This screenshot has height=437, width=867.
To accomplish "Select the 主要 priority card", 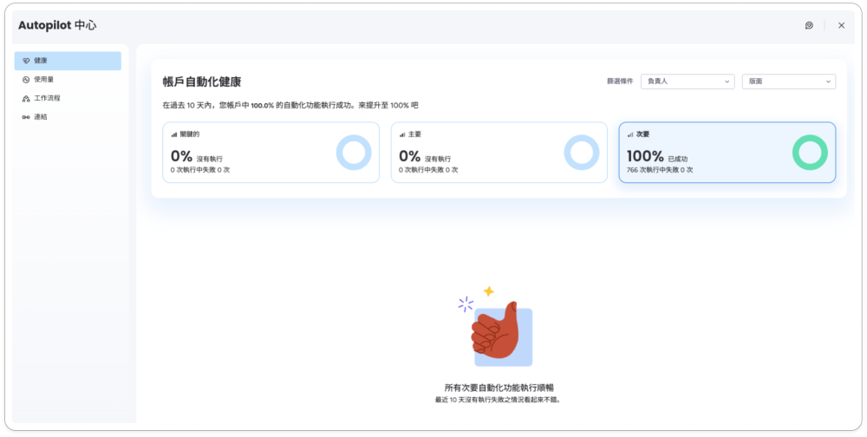I will [499, 152].
